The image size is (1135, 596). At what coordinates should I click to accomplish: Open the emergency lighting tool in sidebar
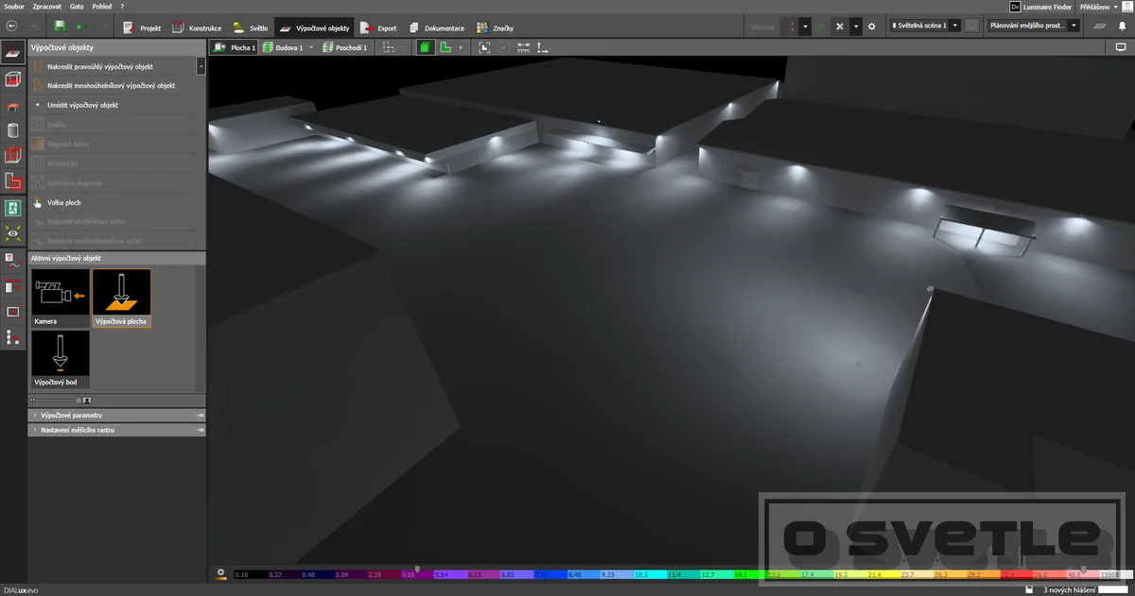coord(13,207)
